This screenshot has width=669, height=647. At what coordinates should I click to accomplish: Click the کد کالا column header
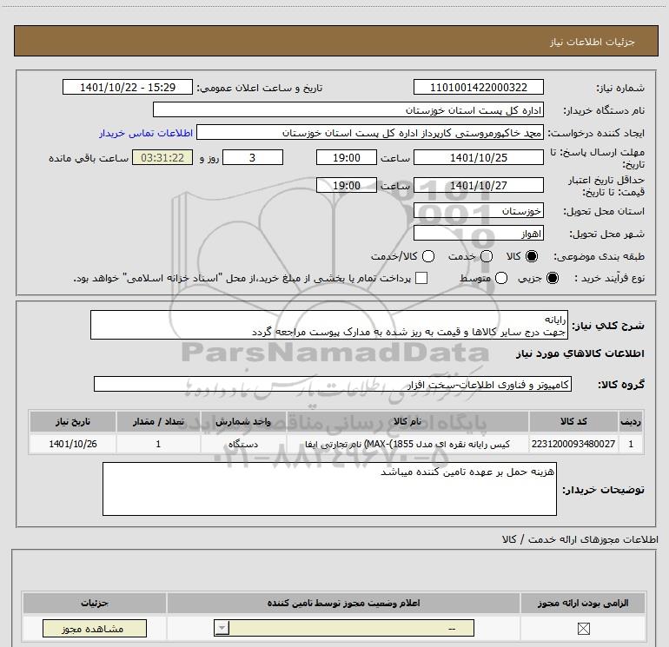(x=573, y=421)
